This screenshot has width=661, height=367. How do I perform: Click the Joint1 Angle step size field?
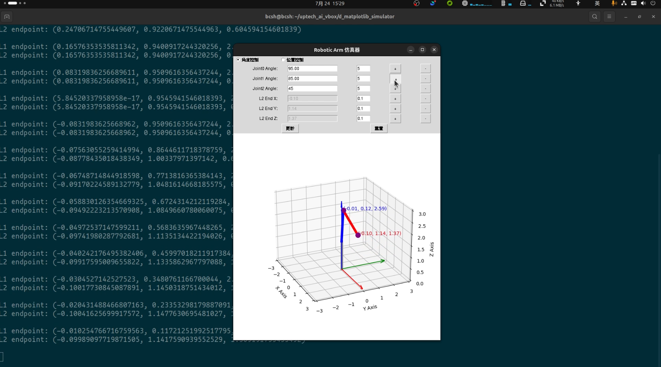(363, 79)
